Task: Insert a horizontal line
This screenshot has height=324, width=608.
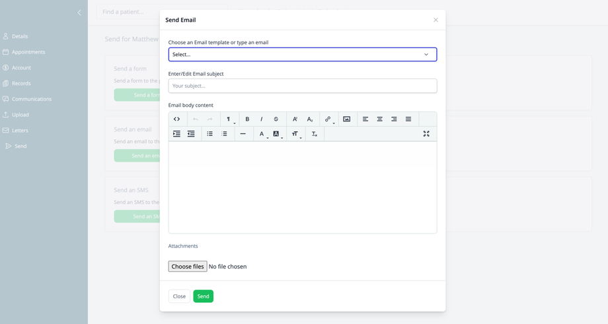Action: tap(243, 134)
